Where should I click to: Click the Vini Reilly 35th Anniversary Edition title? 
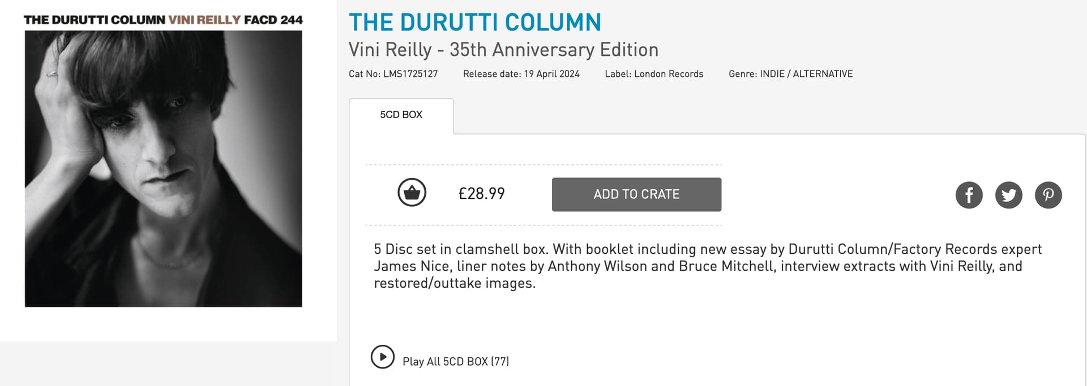click(x=503, y=50)
